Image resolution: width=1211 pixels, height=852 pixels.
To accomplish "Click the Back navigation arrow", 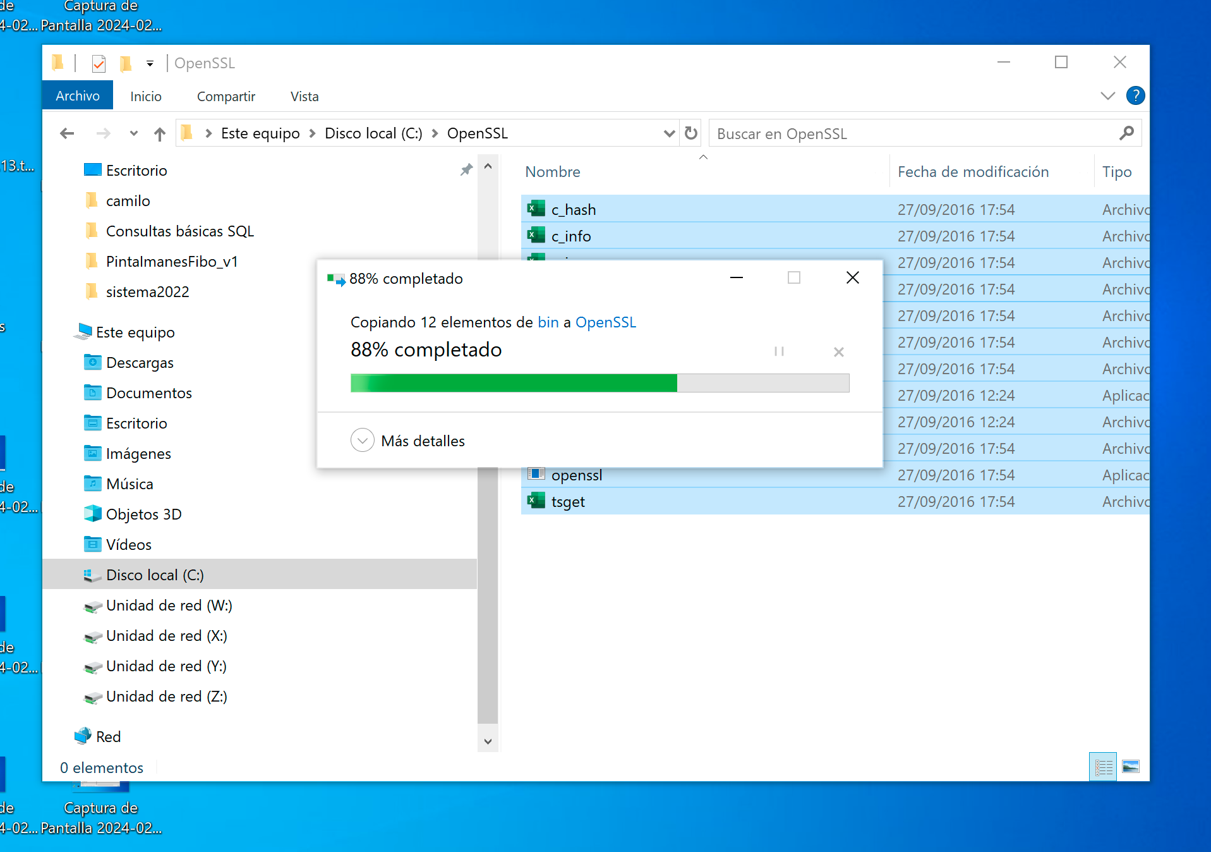I will 67,133.
